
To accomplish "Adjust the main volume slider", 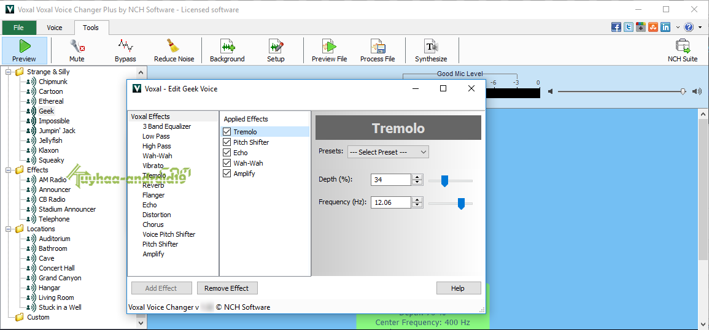I will point(683,92).
